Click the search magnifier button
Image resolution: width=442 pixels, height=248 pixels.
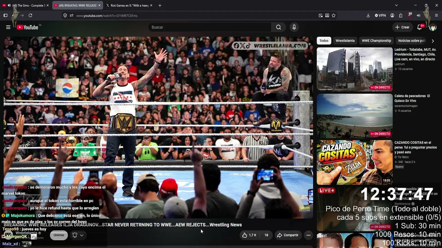pyautogui.click(x=278, y=27)
